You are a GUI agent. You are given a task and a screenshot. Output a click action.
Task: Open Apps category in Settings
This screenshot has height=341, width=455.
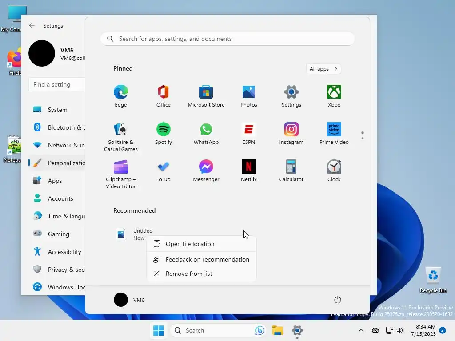57,180
